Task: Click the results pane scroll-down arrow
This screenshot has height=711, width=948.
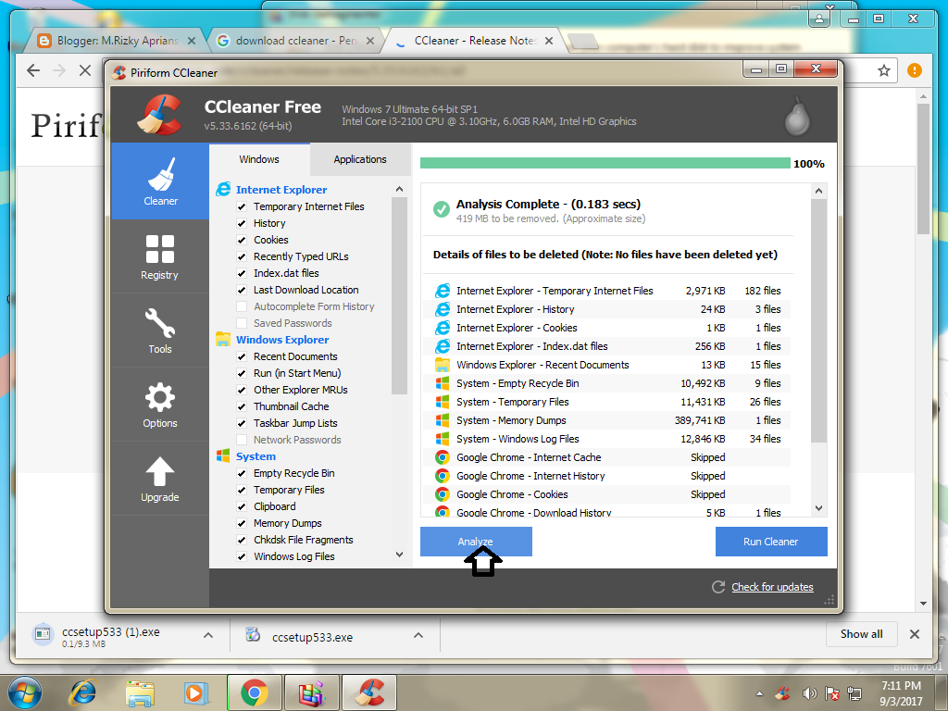Action: [818, 508]
